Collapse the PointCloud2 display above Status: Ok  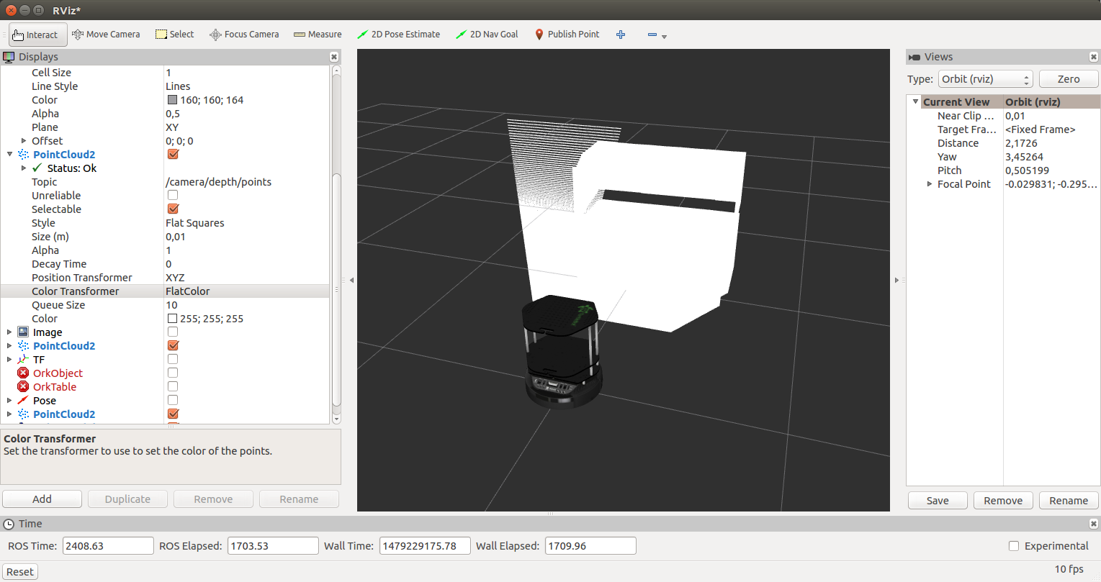pyautogui.click(x=9, y=155)
